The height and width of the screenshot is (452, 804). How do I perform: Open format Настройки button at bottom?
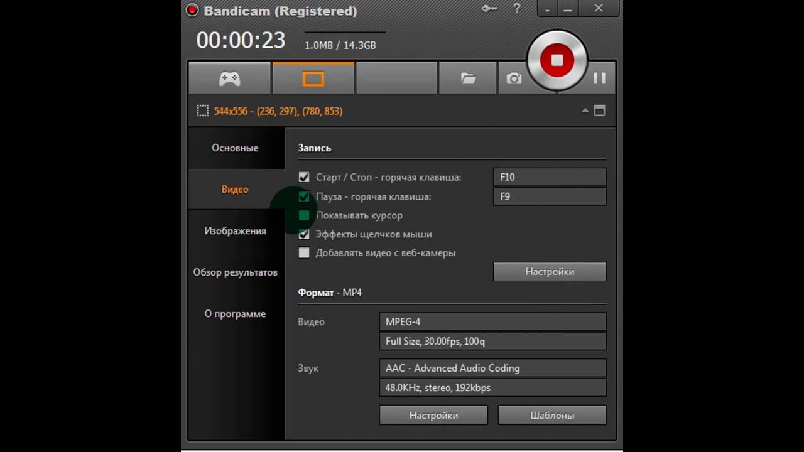pos(433,416)
